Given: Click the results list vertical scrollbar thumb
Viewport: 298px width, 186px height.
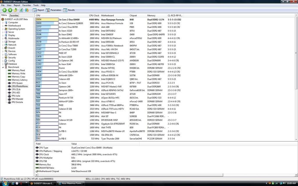Looking at the screenshot, I should pyautogui.click(x=296, y=53).
